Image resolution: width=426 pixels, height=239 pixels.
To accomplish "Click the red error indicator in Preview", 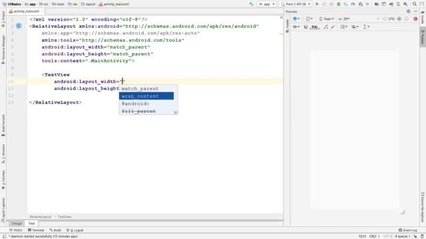I will click(x=415, y=19).
